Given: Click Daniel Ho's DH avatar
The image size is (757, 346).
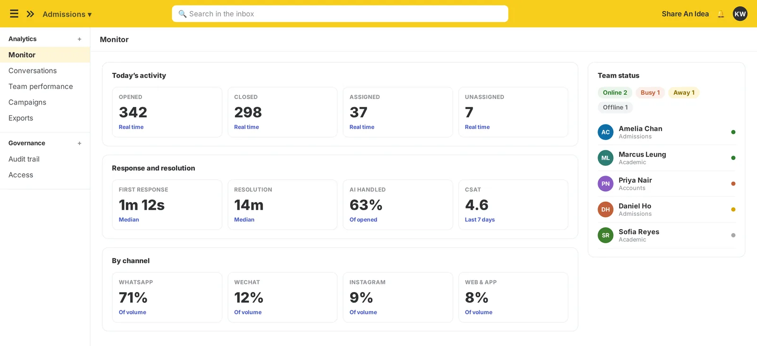Looking at the screenshot, I should pos(606,209).
